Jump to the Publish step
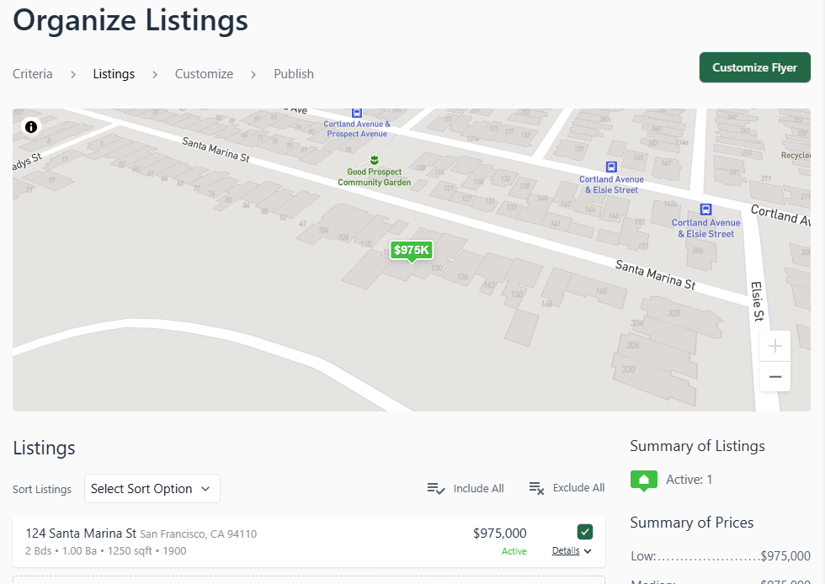 (294, 74)
